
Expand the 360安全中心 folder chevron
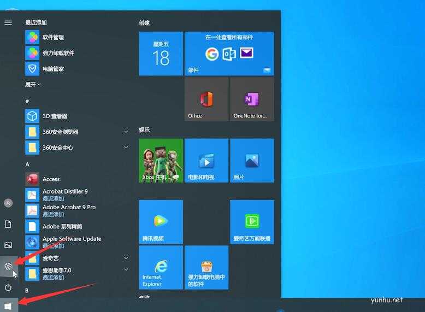pyautogui.click(x=126, y=148)
